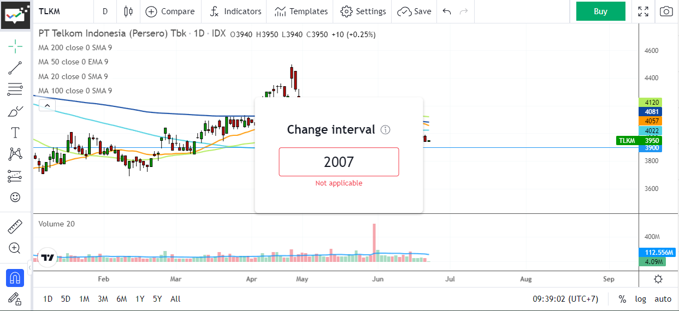Click the undo arrow

click(x=447, y=11)
